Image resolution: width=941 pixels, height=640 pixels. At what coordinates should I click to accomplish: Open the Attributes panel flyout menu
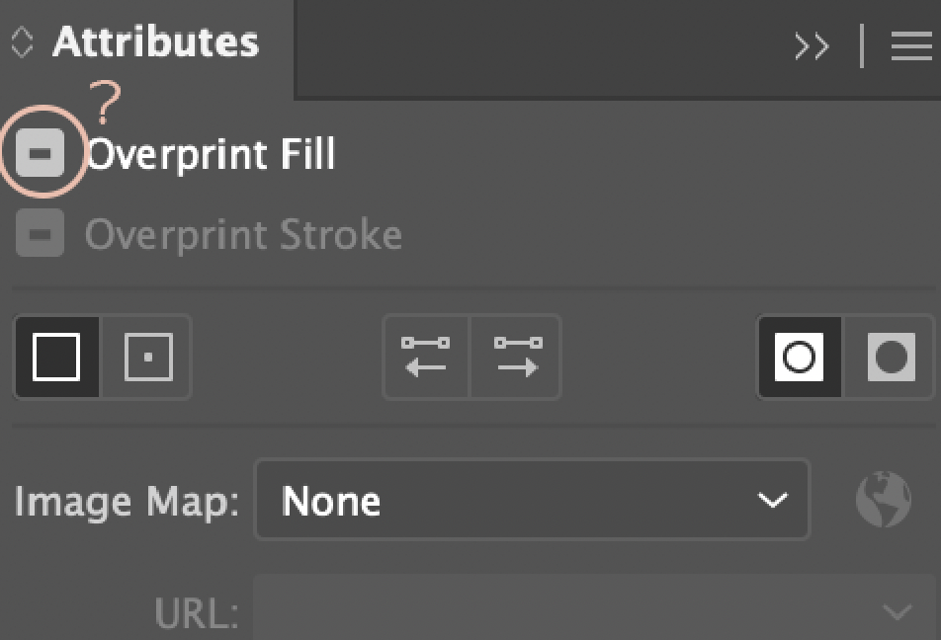point(910,45)
